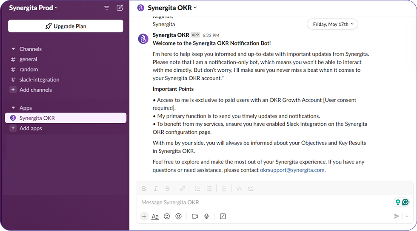Toggle italic text formatting
This screenshot has height=231, width=417.
pyautogui.click(x=156, y=189)
